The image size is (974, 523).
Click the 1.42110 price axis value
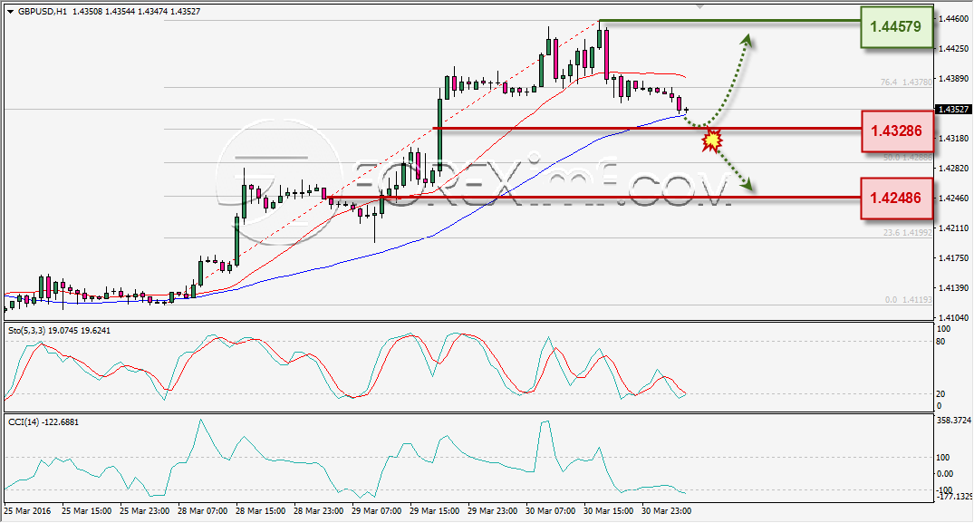tap(954, 228)
